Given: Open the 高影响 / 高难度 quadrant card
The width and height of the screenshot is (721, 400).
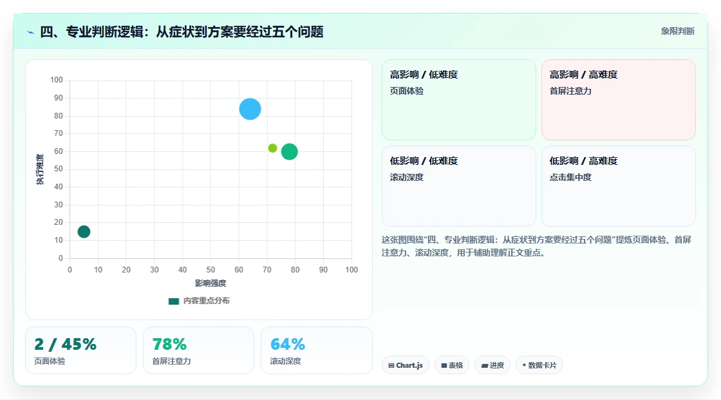Looking at the screenshot, I should pos(619,100).
